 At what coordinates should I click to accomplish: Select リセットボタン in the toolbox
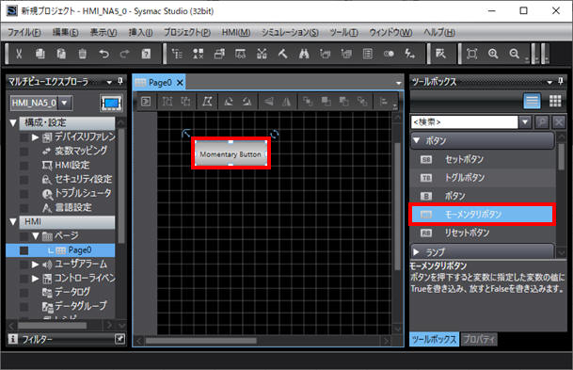[x=483, y=233]
